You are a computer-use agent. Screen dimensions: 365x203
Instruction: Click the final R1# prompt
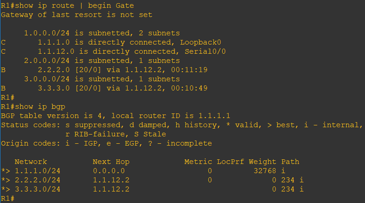click(8, 198)
